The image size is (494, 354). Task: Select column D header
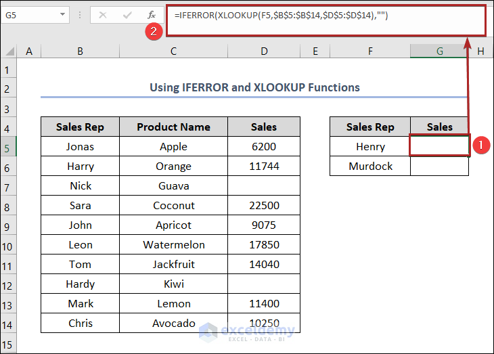coord(263,51)
